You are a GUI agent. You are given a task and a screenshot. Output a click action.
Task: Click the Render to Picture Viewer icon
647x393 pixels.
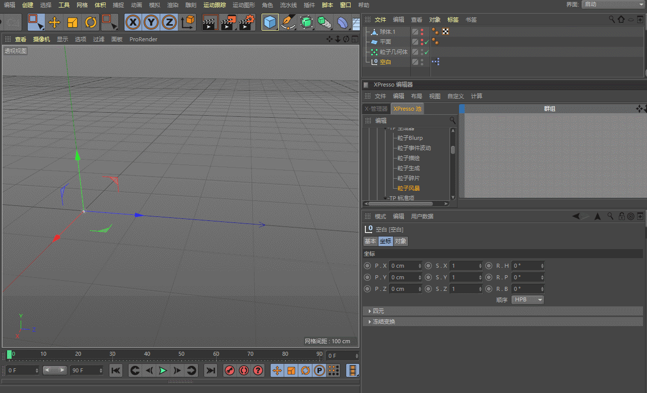[x=228, y=22]
